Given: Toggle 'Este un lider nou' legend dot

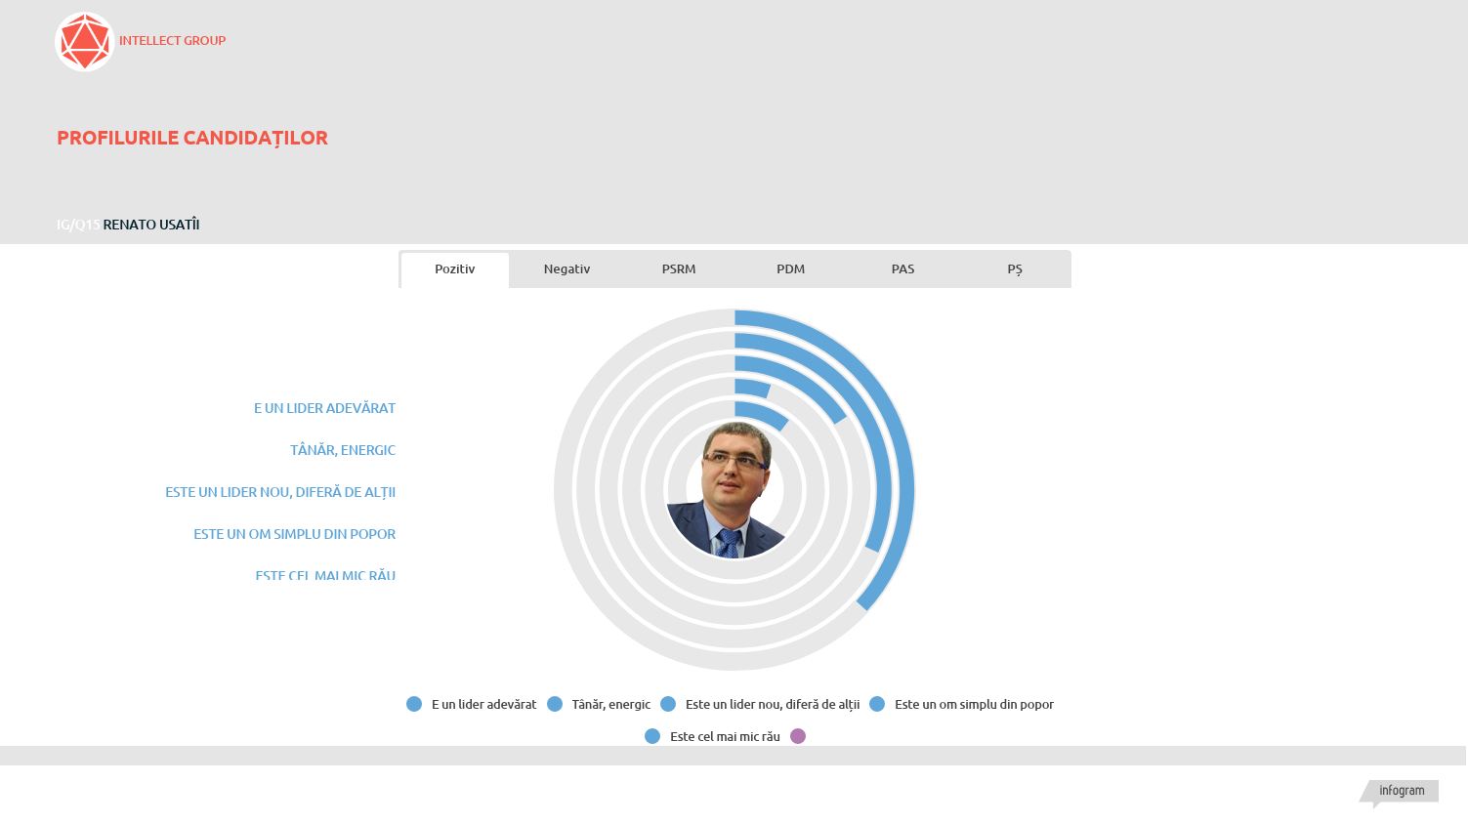Looking at the screenshot, I should point(668,704).
